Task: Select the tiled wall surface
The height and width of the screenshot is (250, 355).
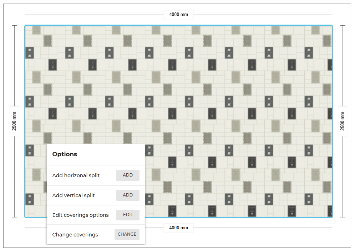Action: [232, 89]
